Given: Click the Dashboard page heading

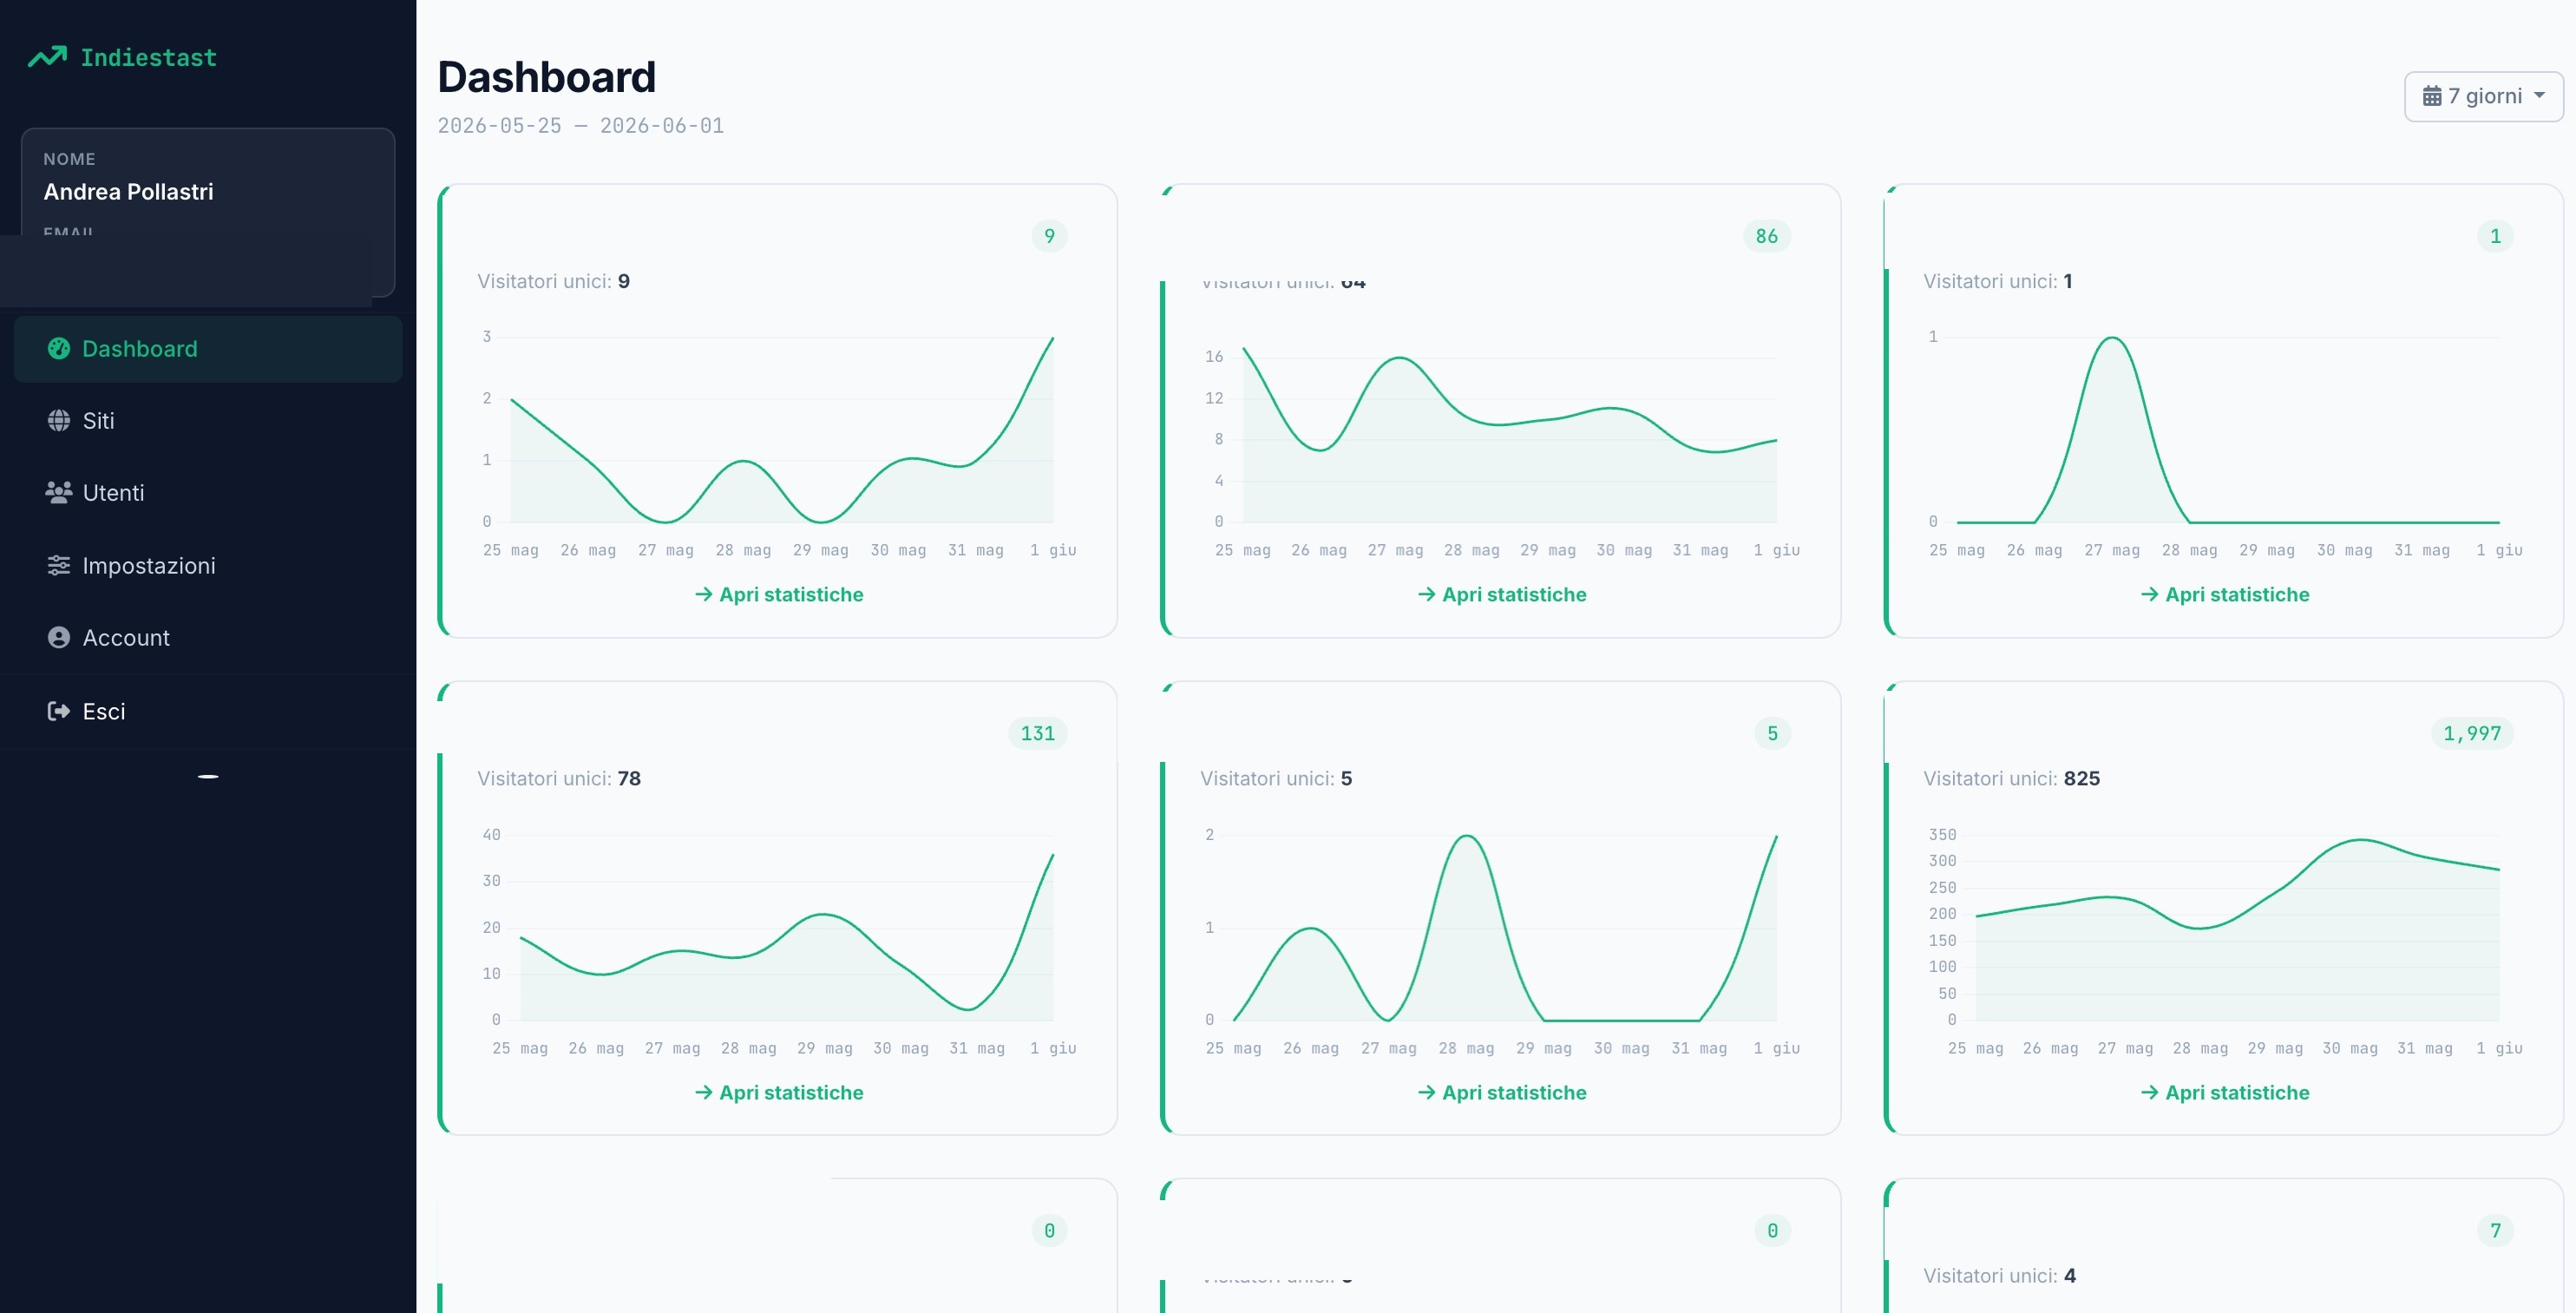Looking at the screenshot, I should (x=546, y=77).
